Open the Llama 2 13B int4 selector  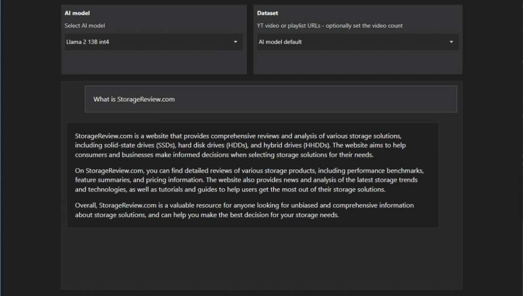(x=154, y=42)
